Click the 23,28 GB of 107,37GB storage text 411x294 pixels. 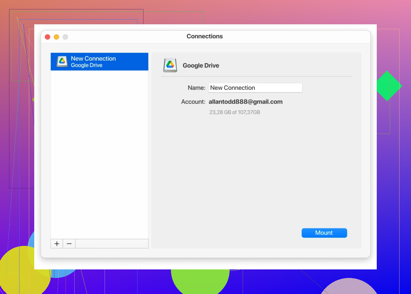point(234,112)
